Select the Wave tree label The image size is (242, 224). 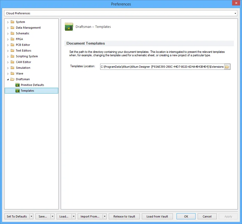tap(20, 73)
